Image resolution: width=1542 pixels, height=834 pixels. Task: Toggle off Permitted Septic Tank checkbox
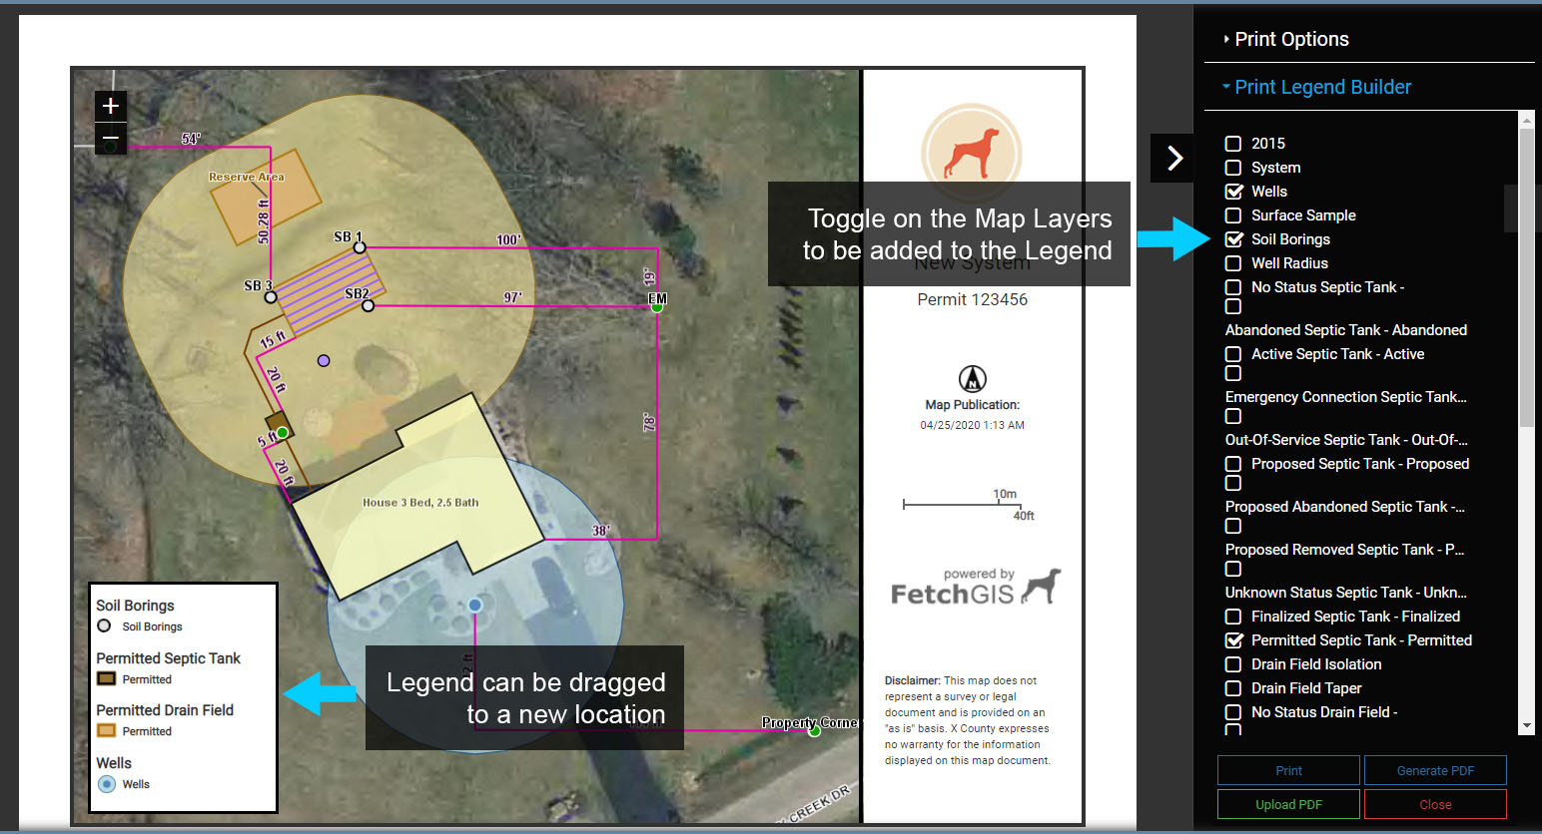point(1233,640)
